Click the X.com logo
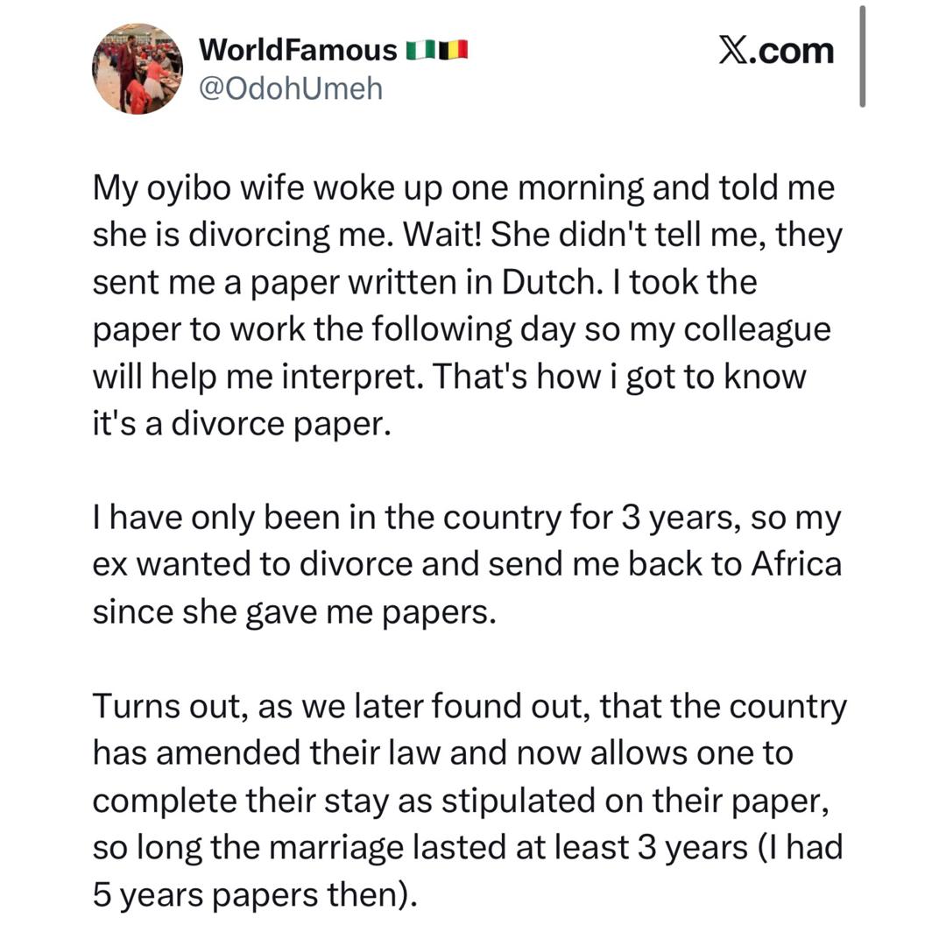This screenshot has height=946, width=946. point(776,51)
